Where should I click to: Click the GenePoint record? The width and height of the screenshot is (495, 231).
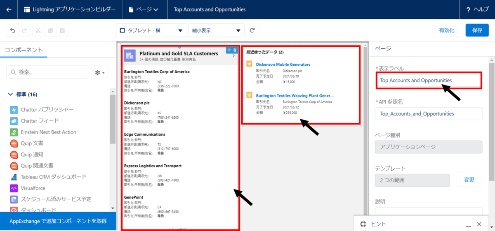coord(134,197)
